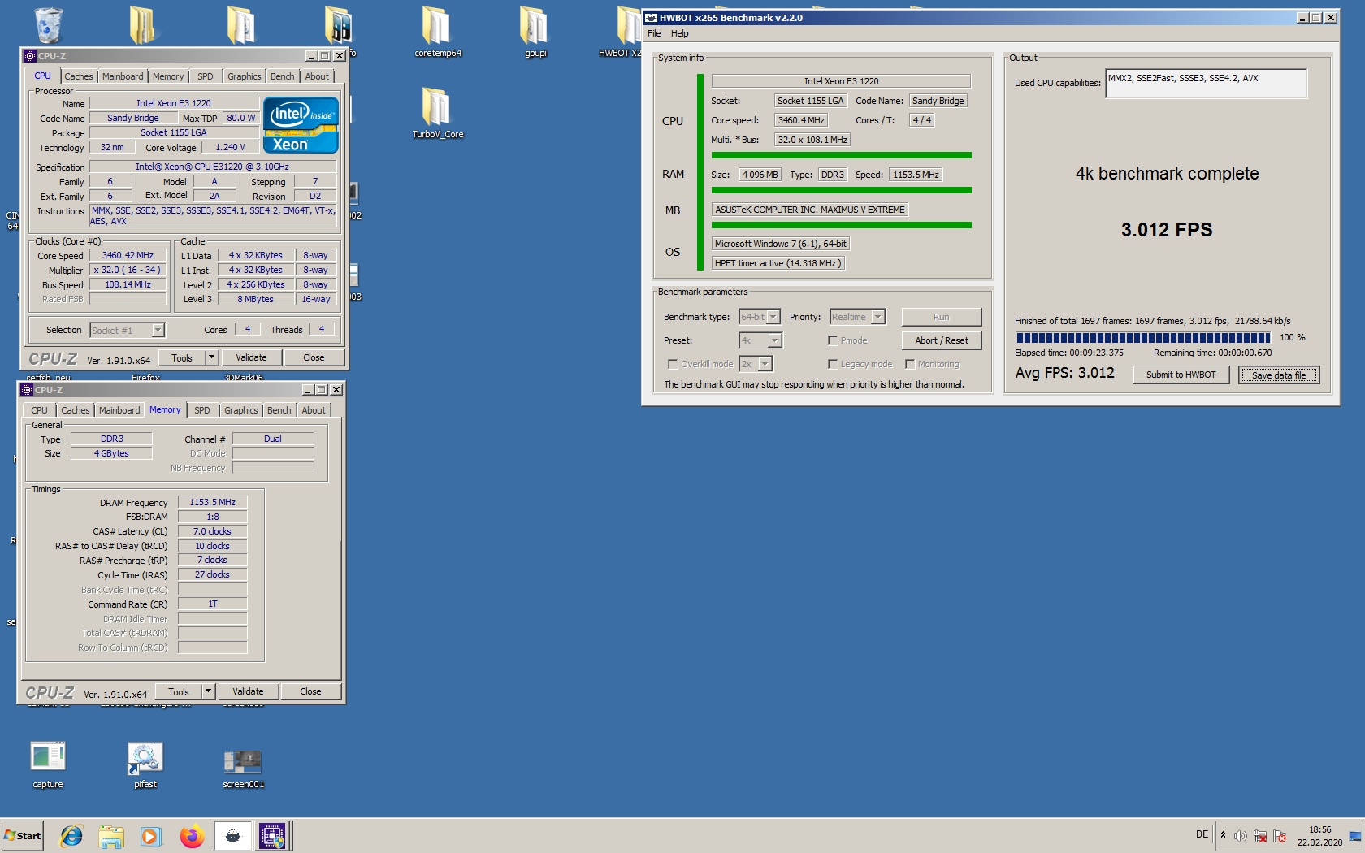
Task: Switch to Caches tab in top CPU-Z
Action: pos(79,76)
